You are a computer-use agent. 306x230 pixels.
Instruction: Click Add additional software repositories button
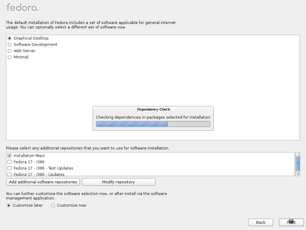pos(43,182)
